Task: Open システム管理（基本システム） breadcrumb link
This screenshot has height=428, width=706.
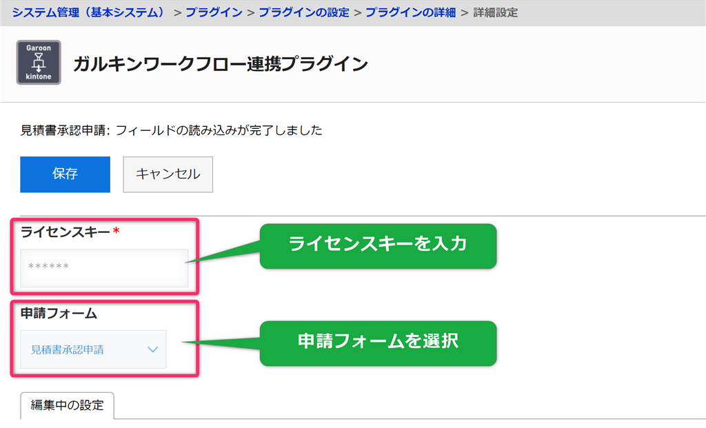Action: 89,12
